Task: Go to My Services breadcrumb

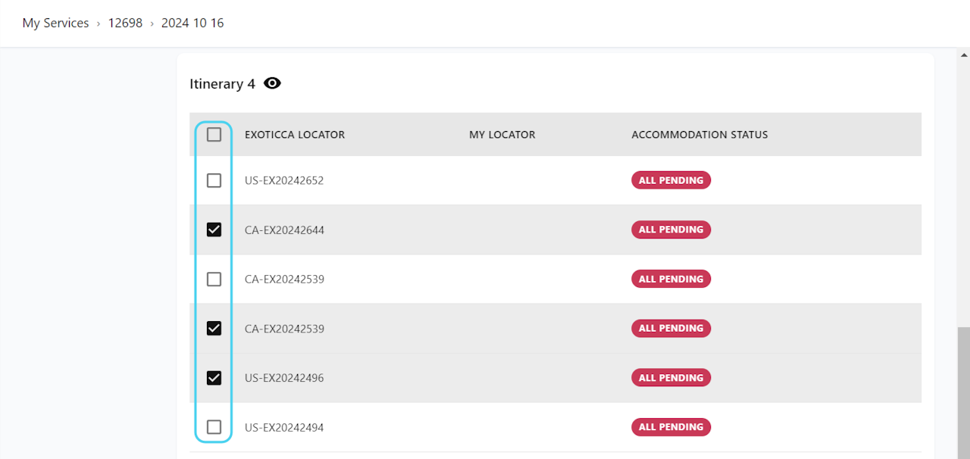Action: (55, 23)
